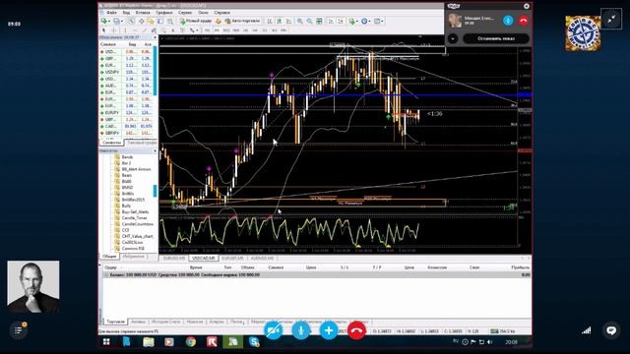This screenshot has height=354, width=630.
Task: Open the Сервис menu
Action: tap(185, 13)
